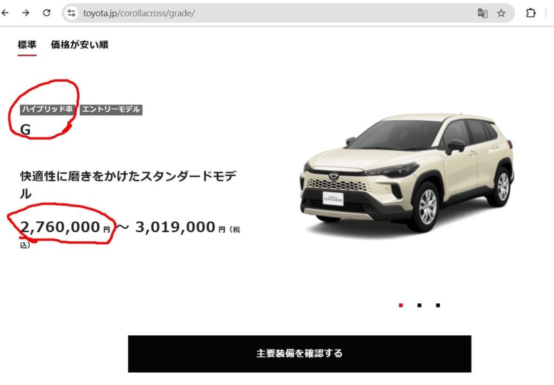The image size is (554, 385).
Task: Click the 3,019,000 円 upper price
Action: [180, 227]
